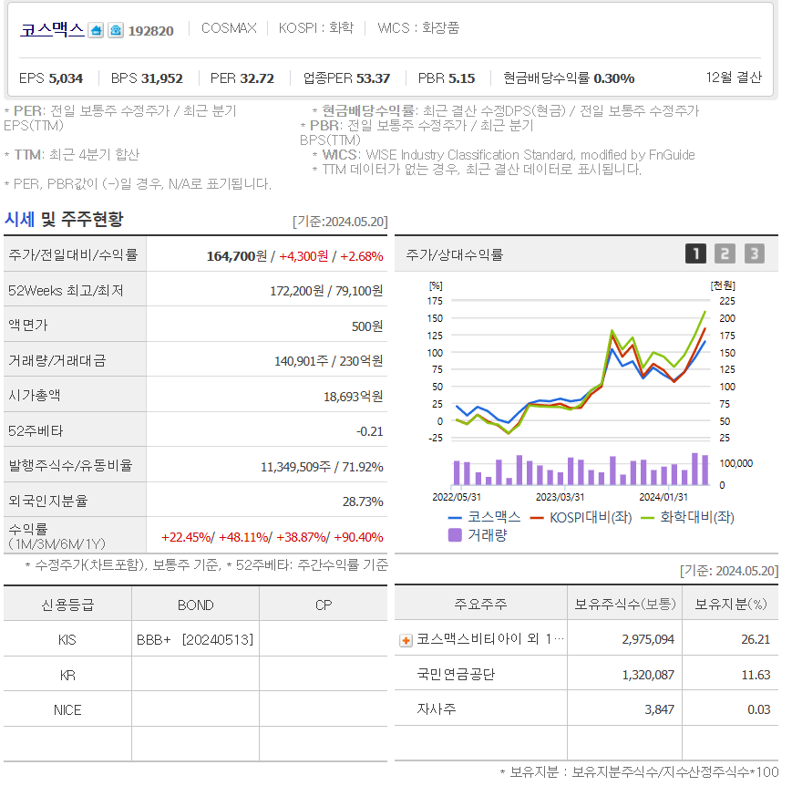Click the 보유주식수(보통) column header
The height and width of the screenshot is (786, 792).
[625, 604]
